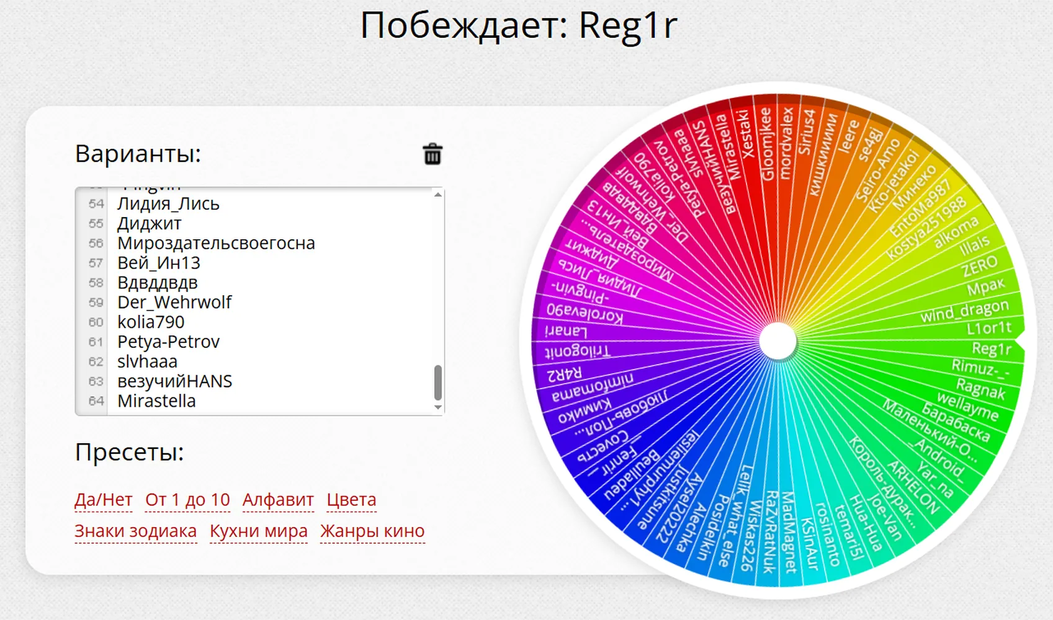This screenshot has width=1053, height=620.
Task: Click the Wiskas226 wheel segment
Action: 750,536
